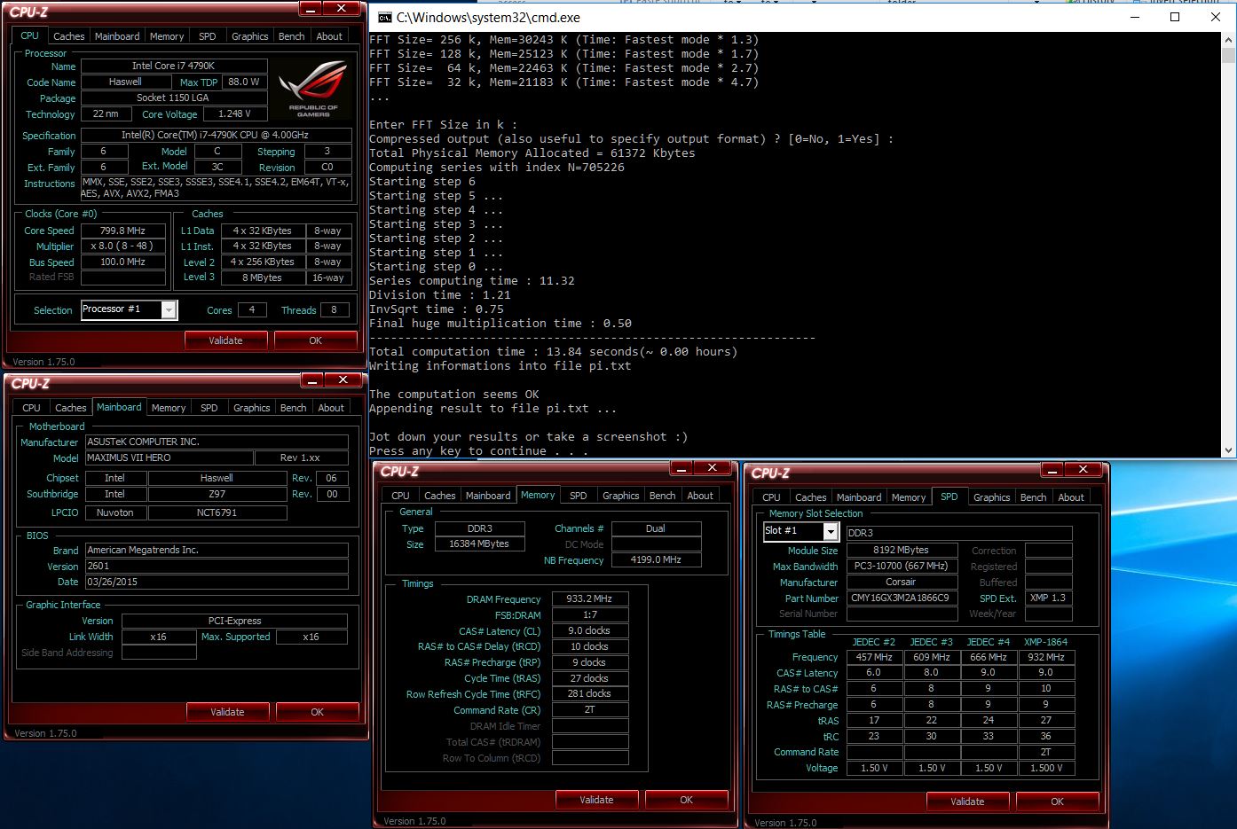This screenshot has width=1237, height=829.
Task: Click Validate in CPU-Z Memory window
Action: (596, 800)
